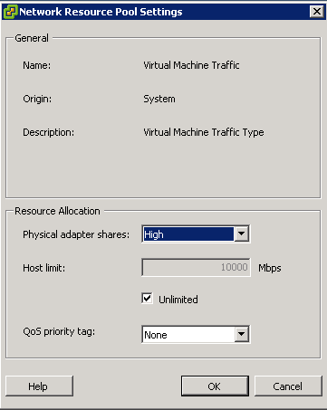Click the QoS priority tag label
This screenshot has height=410, width=327.
[59, 331]
